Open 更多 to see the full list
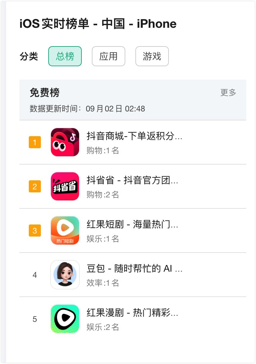Image resolution: width=256 pixels, height=364 pixels. [x=228, y=92]
